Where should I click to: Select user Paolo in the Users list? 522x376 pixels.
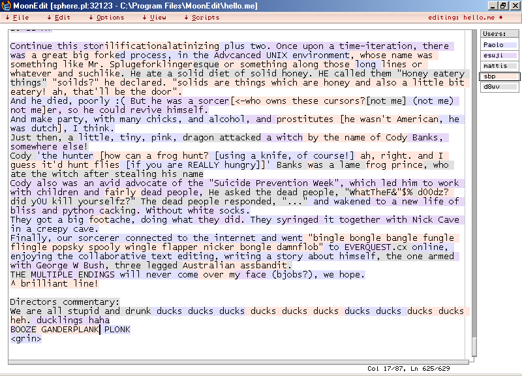pyautogui.click(x=500, y=45)
